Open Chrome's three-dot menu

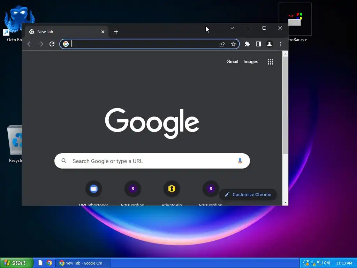[x=281, y=44]
